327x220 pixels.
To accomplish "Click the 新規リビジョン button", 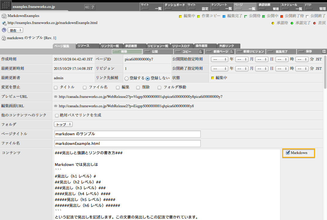I will (250, 52).
